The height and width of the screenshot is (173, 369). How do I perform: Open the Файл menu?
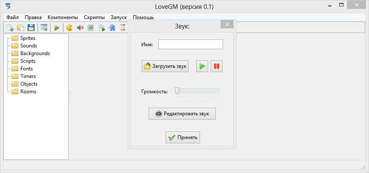click(x=12, y=17)
